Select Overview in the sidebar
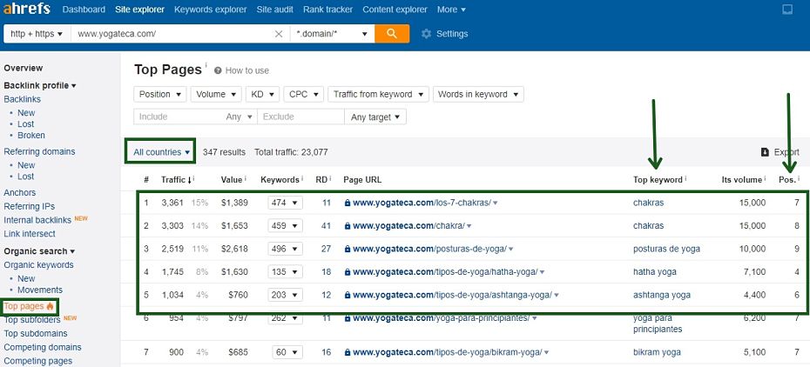The height and width of the screenshot is (367, 810). point(24,68)
